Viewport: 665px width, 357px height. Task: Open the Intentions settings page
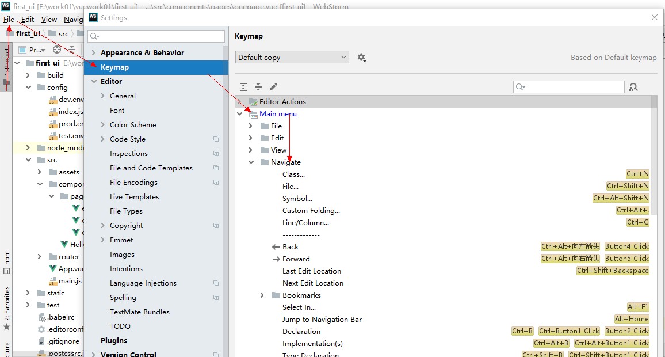click(x=126, y=269)
